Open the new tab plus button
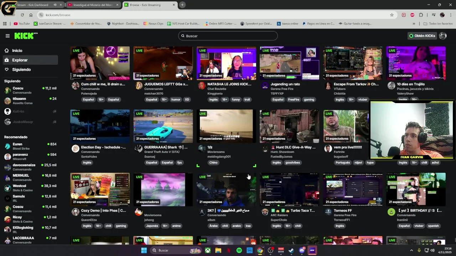456x256 pixels. tap(182, 5)
